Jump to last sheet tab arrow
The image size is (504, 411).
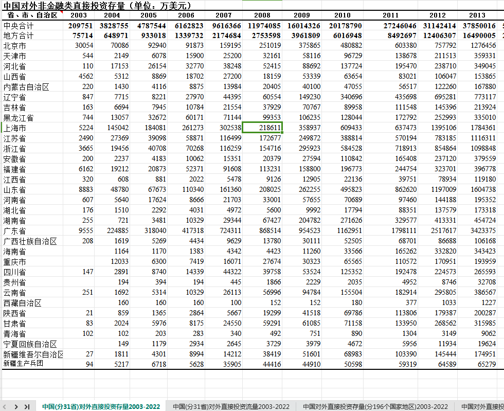pos(27,406)
